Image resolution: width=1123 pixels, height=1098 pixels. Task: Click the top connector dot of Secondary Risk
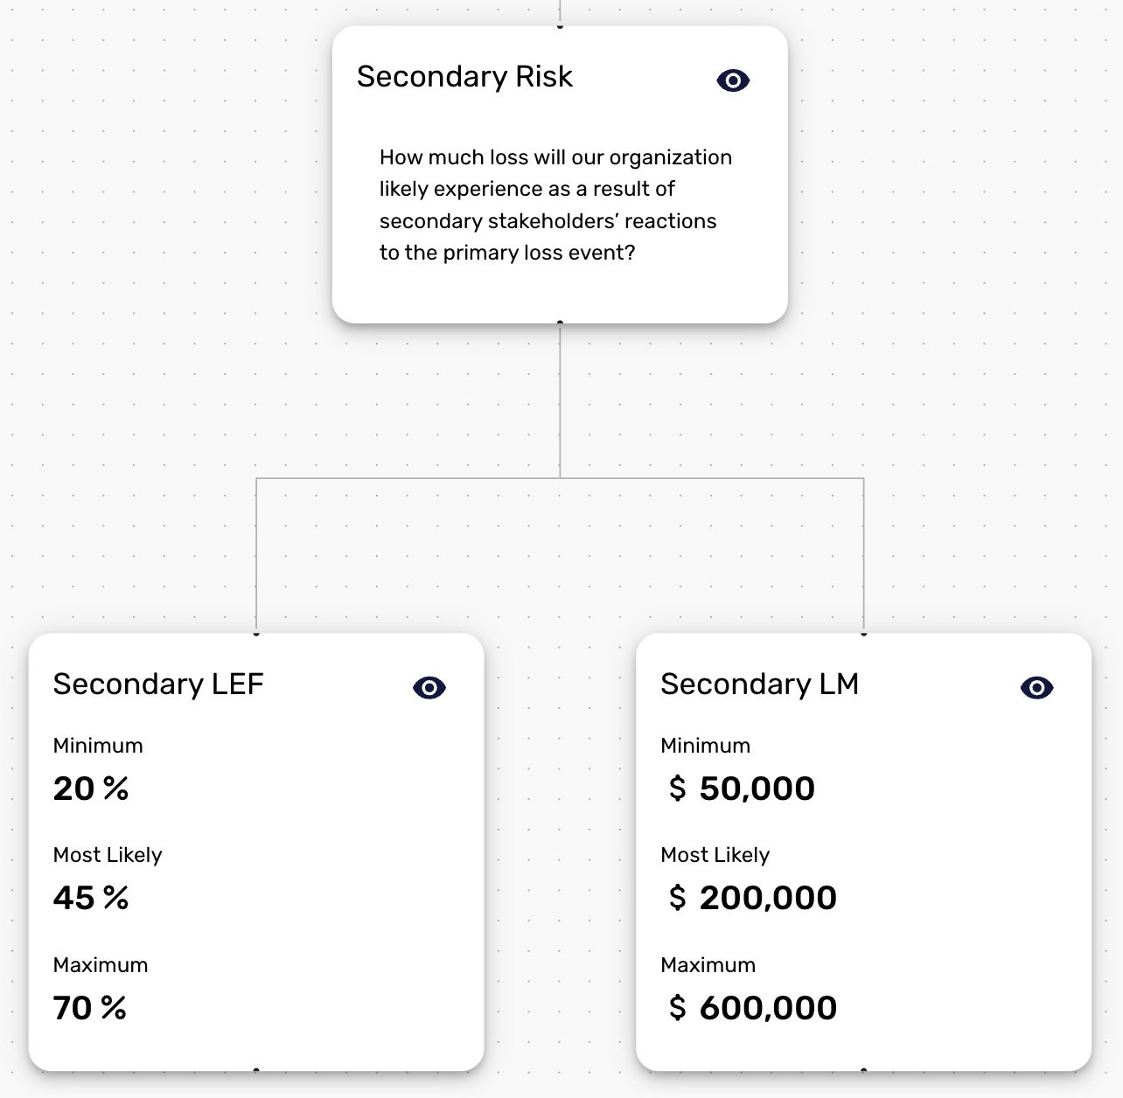pyautogui.click(x=560, y=26)
